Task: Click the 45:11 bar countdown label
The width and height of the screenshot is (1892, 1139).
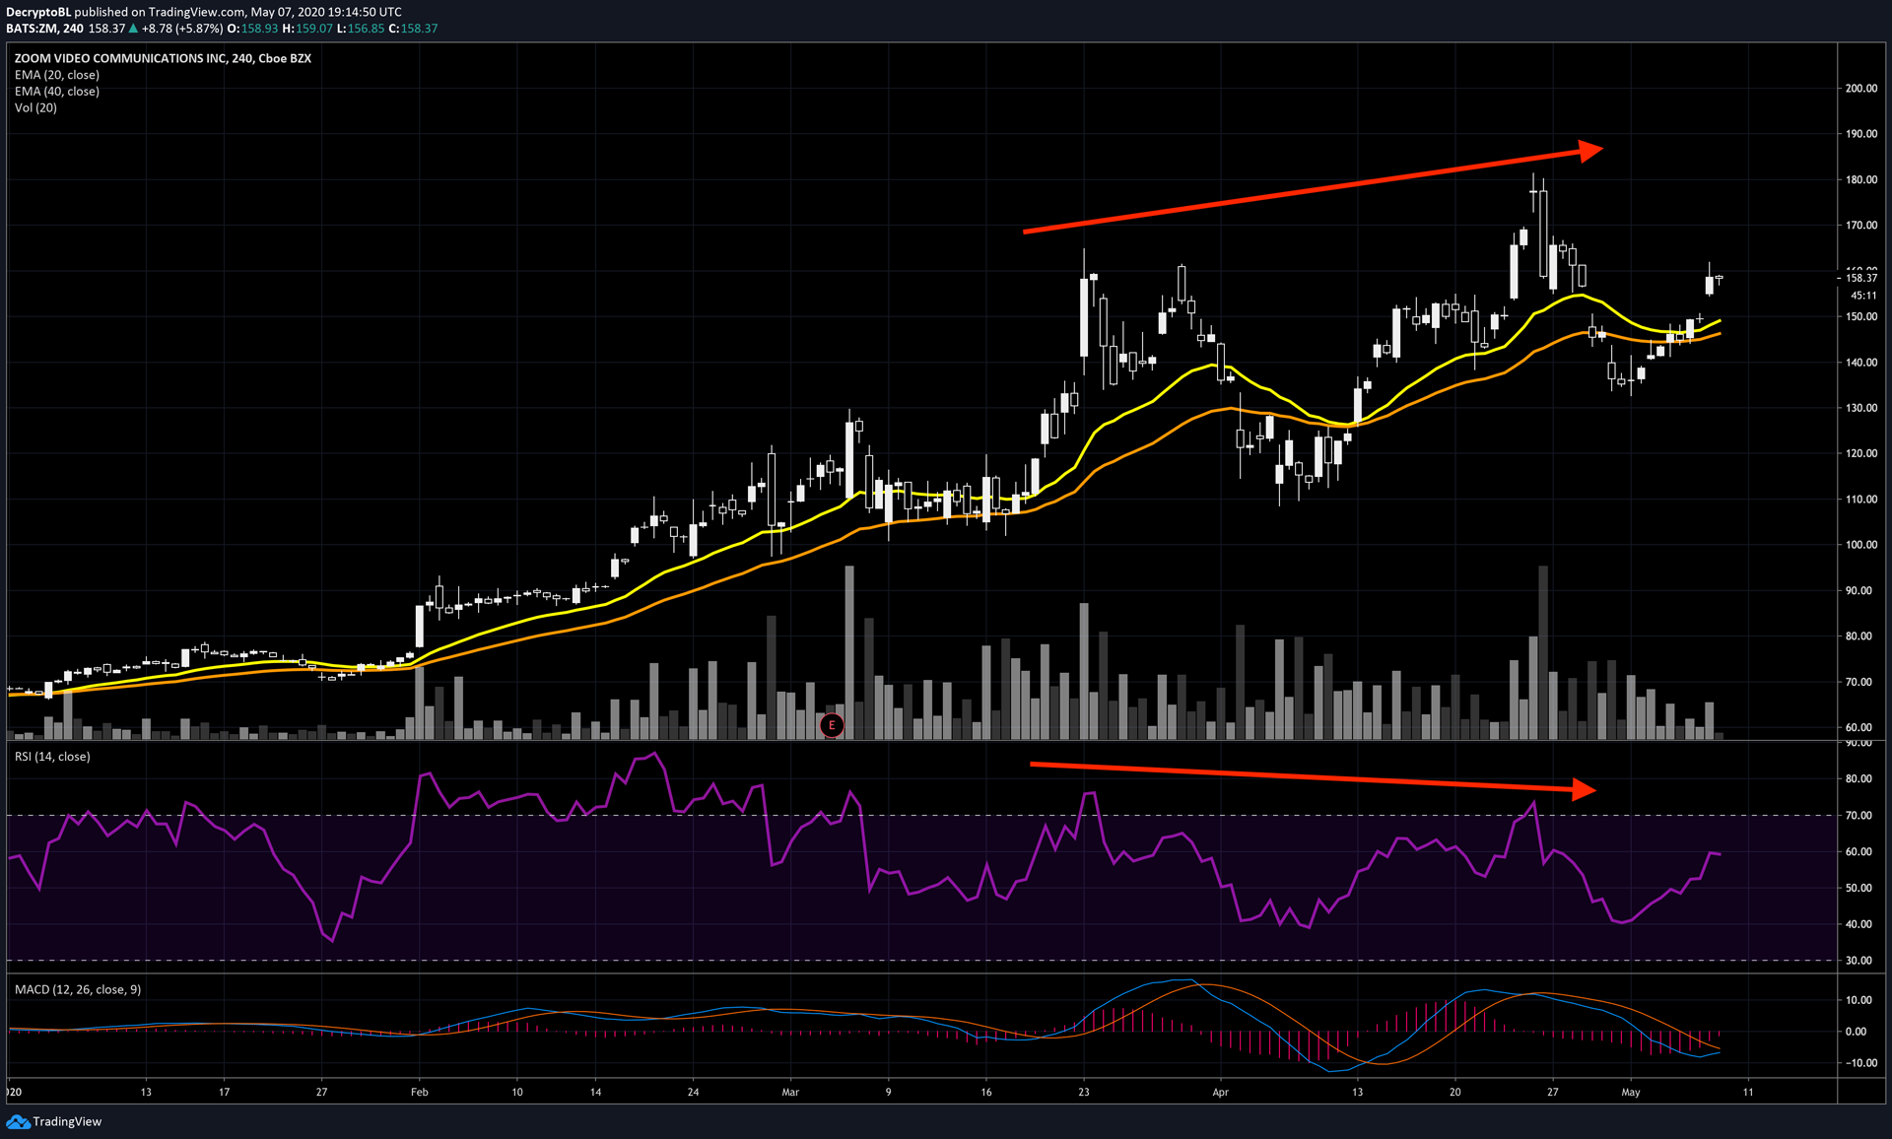Action: [x=1863, y=296]
